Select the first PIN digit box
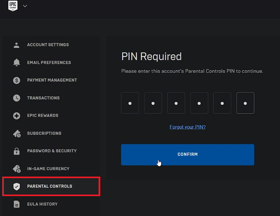The image size is (280, 216). [x=130, y=103]
